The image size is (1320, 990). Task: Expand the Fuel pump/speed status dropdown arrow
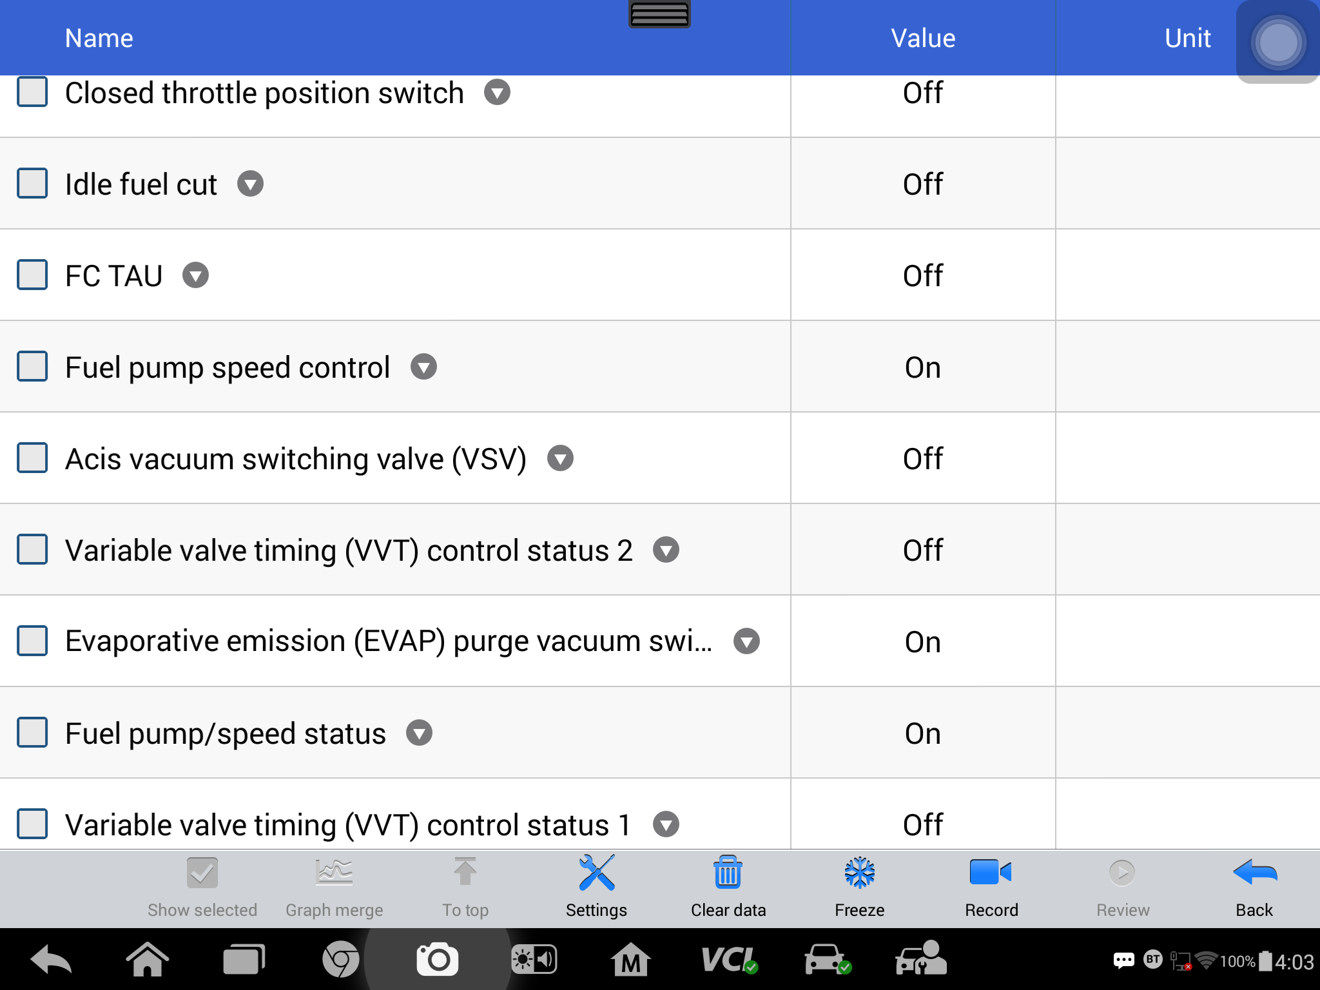(419, 733)
